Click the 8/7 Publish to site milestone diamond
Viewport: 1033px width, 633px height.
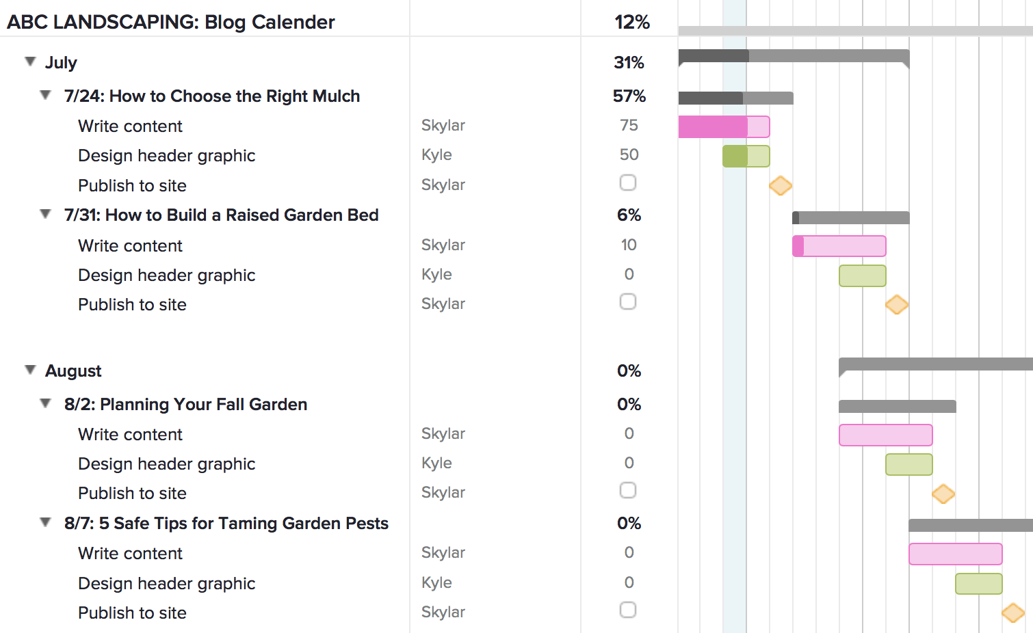pos(1013,612)
